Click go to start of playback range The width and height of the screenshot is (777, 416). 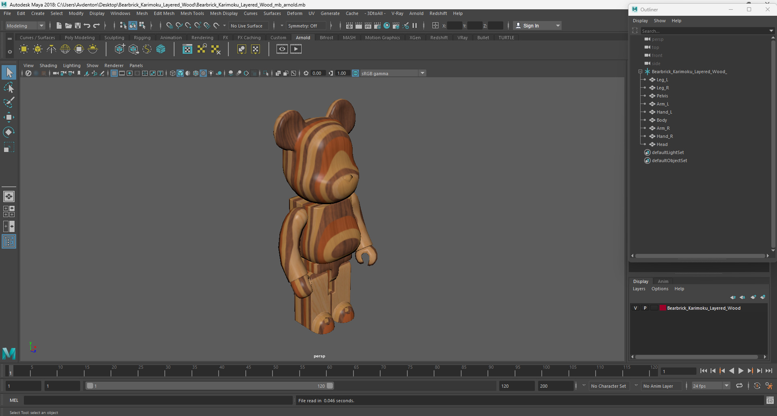click(703, 371)
